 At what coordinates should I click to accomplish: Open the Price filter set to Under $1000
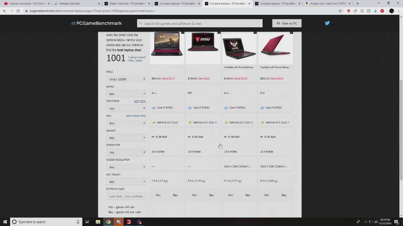click(126, 79)
